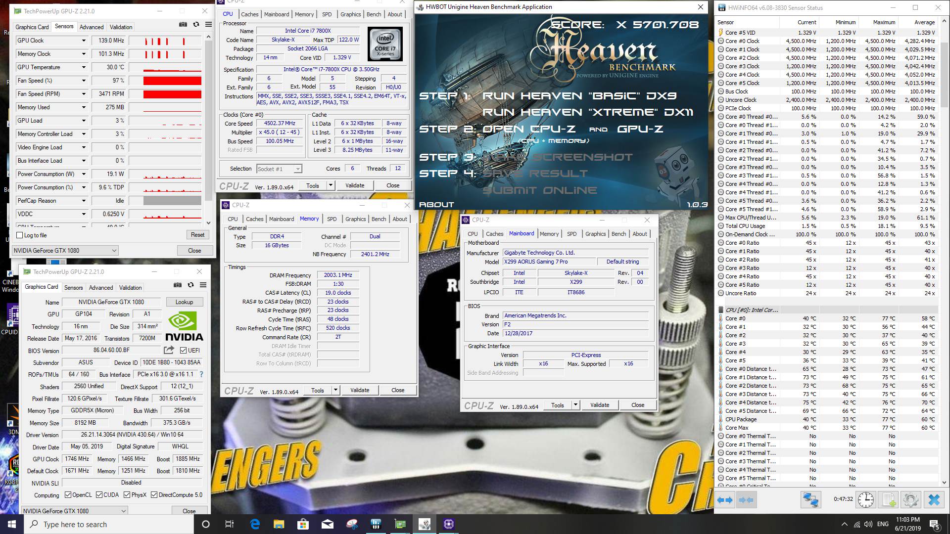The height and width of the screenshot is (534, 950).
Task: Open SPD tab in Memory CPU-Z window
Action: point(332,219)
